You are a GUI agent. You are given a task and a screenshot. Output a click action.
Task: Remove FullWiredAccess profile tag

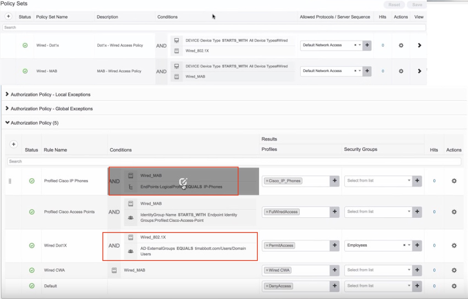(267, 212)
